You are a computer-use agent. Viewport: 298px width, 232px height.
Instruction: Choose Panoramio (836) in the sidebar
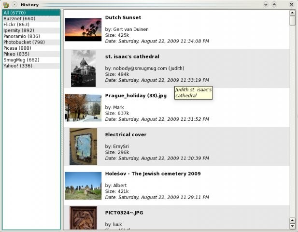(22, 36)
